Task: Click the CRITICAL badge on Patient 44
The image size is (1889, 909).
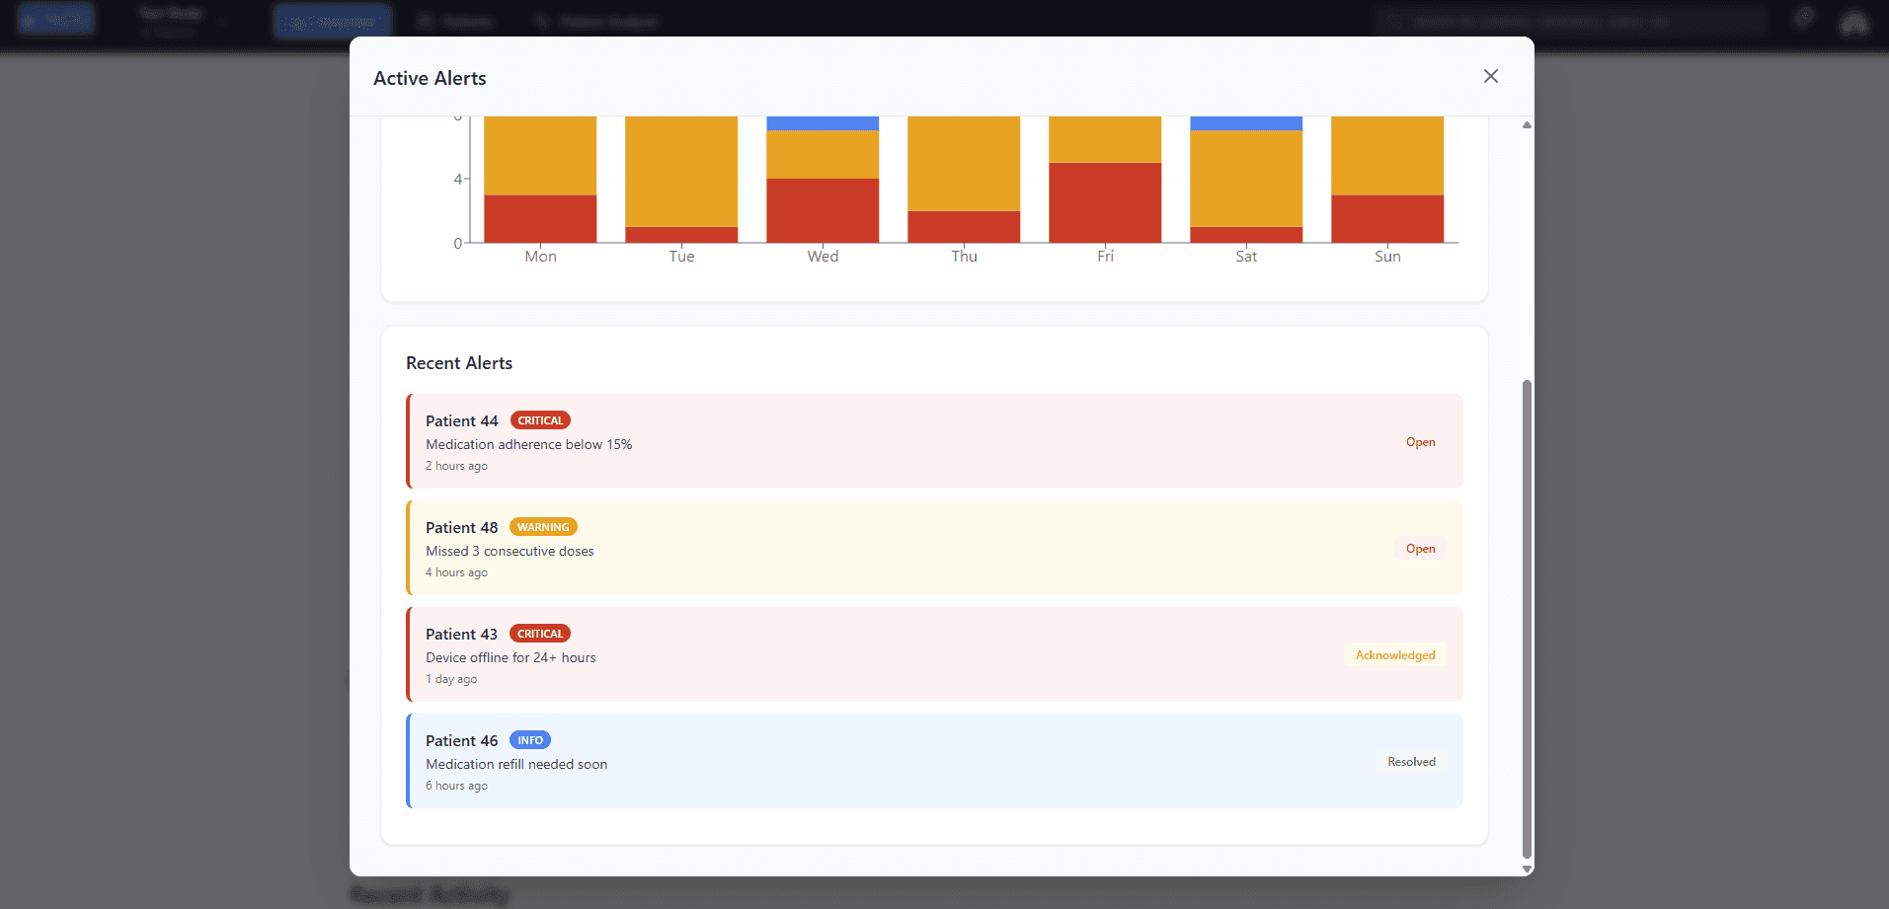Action: (539, 419)
